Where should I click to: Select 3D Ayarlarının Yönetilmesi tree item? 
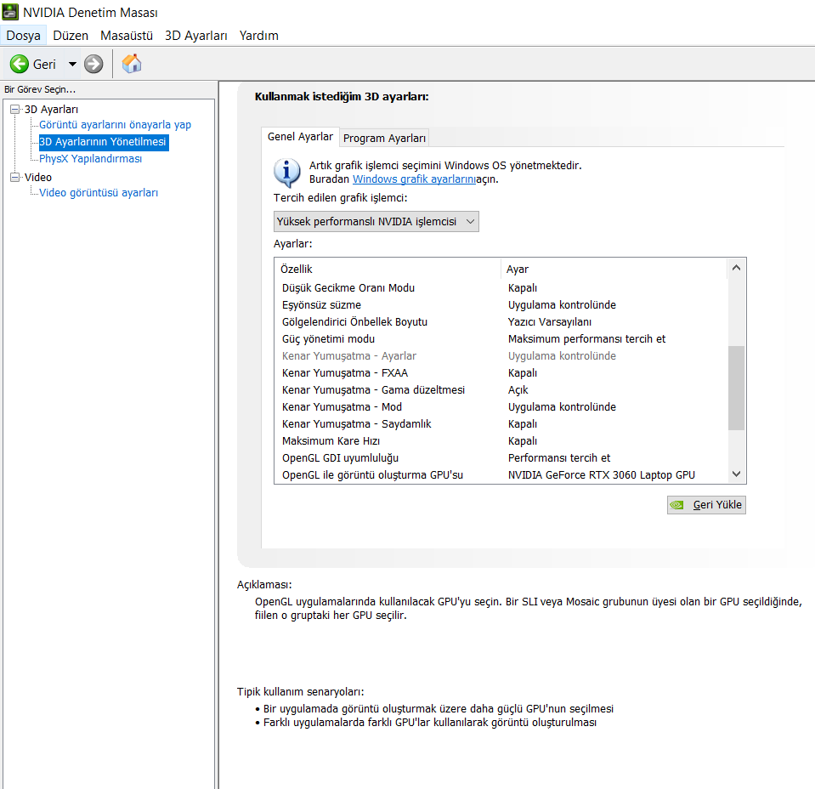(103, 142)
